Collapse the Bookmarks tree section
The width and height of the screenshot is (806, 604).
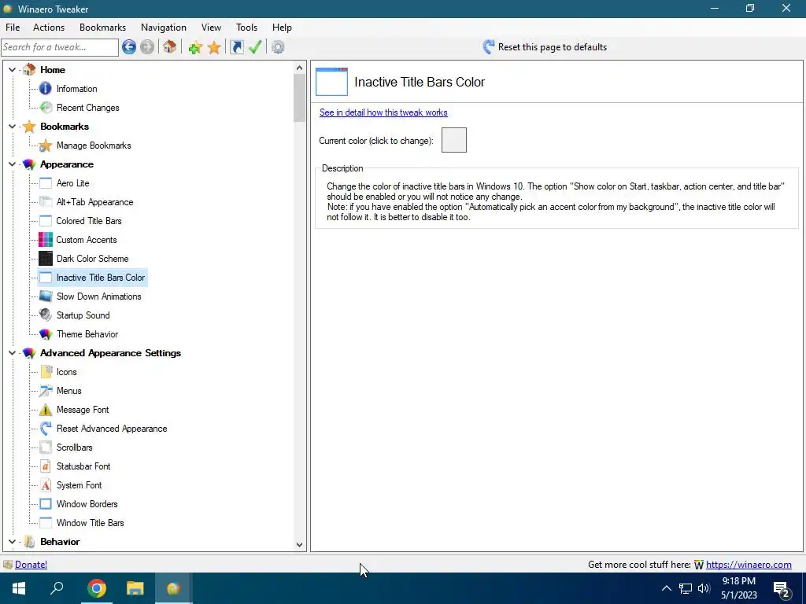[12, 126]
